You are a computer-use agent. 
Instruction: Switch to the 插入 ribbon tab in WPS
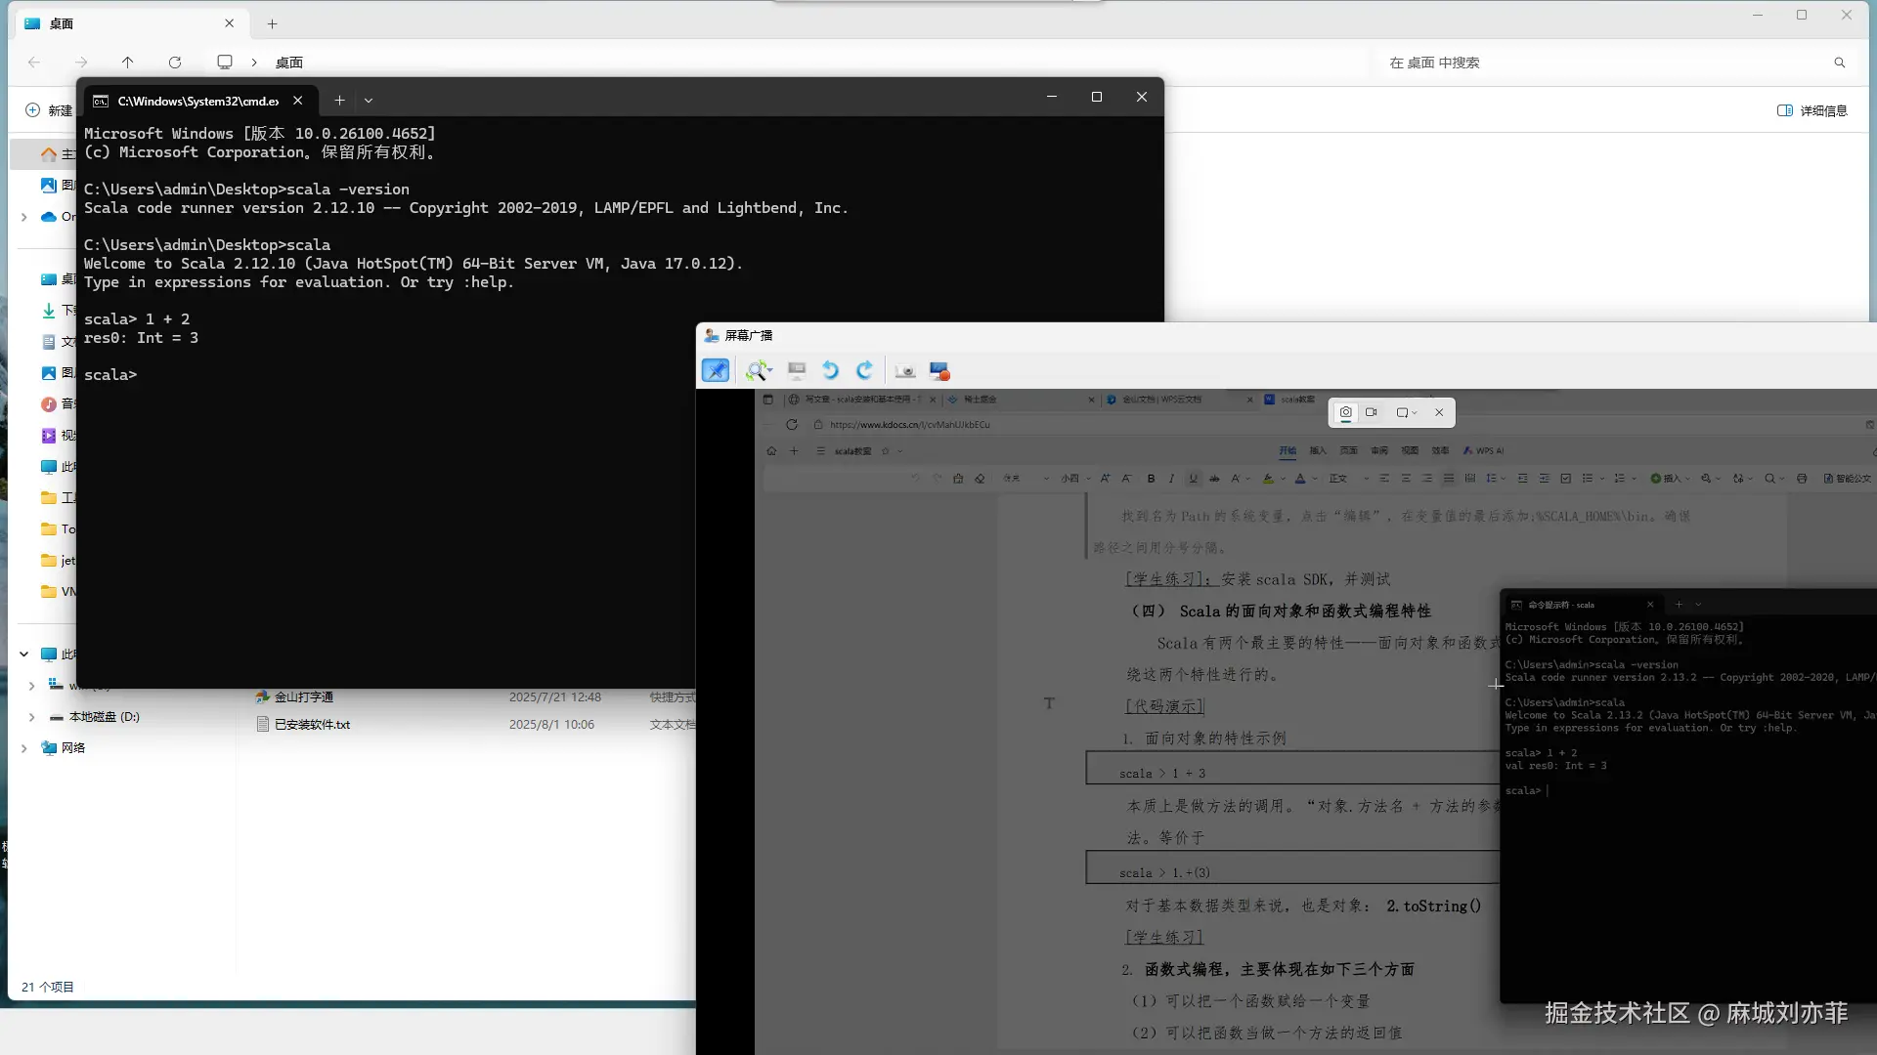click(x=1316, y=450)
